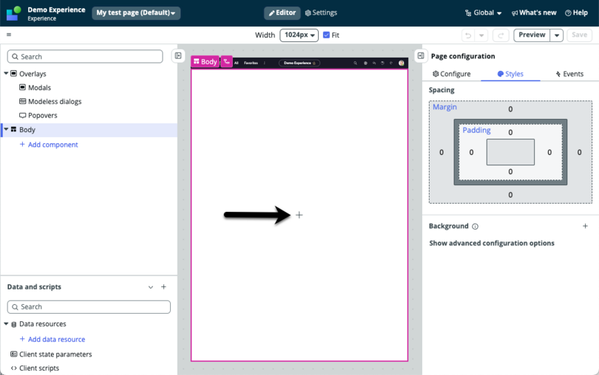This screenshot has height=375, width=599.
Task: Edit the top margin value
Action: tap(510, 109)
